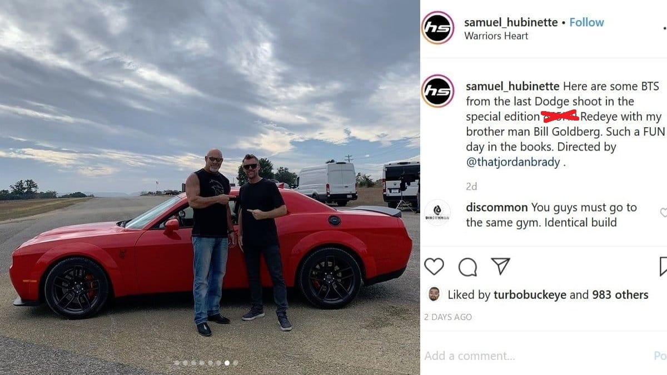Click the Add a comment field

(534, 356)
